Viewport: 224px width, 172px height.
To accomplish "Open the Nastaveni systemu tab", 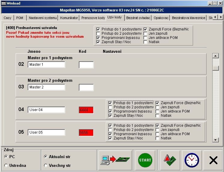I will (x=42, y=18).
